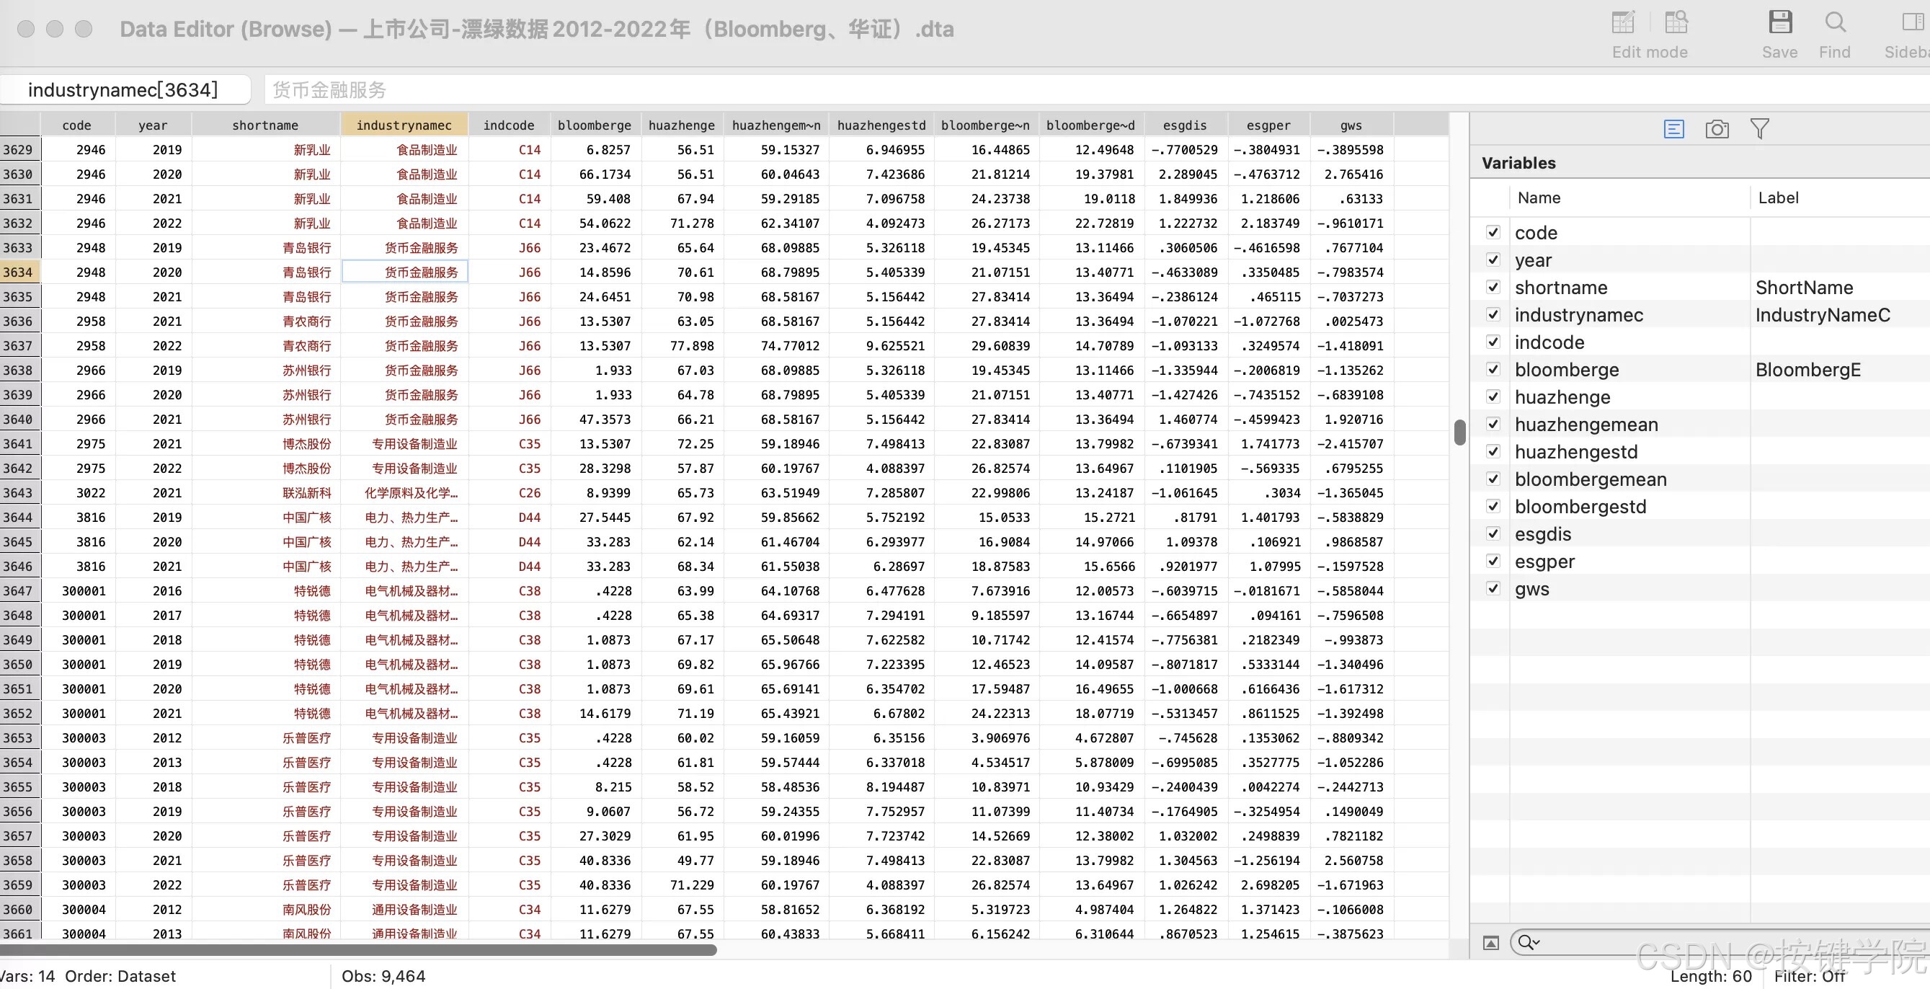Click the horizontal scrollbar of data grid
1930x989 pixels.
pyautogui.click(x=358, y=950)
